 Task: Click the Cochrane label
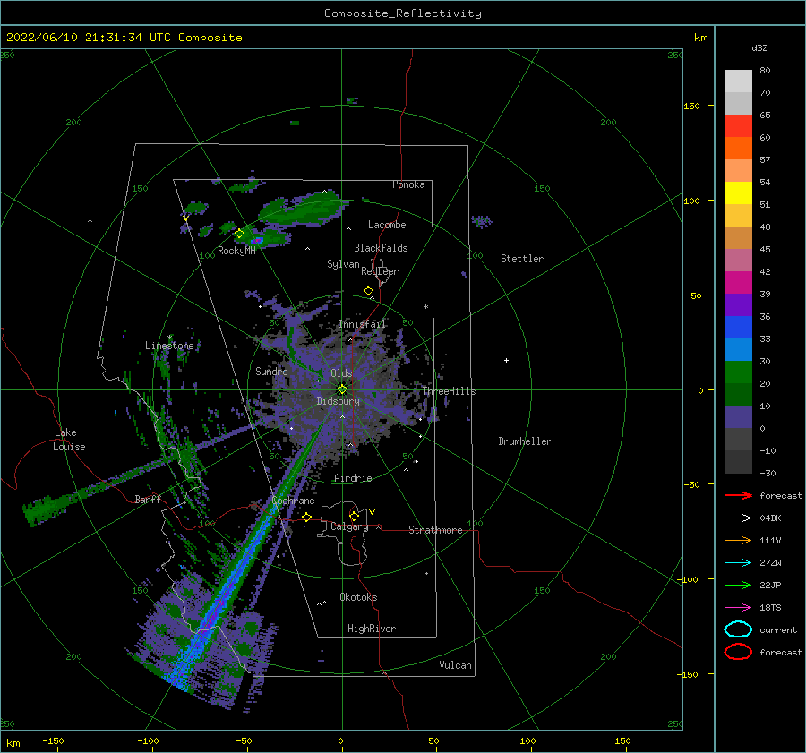[293, 501]
